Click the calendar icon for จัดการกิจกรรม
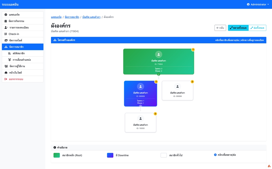 pyautogui.click(x=6, y=21)
